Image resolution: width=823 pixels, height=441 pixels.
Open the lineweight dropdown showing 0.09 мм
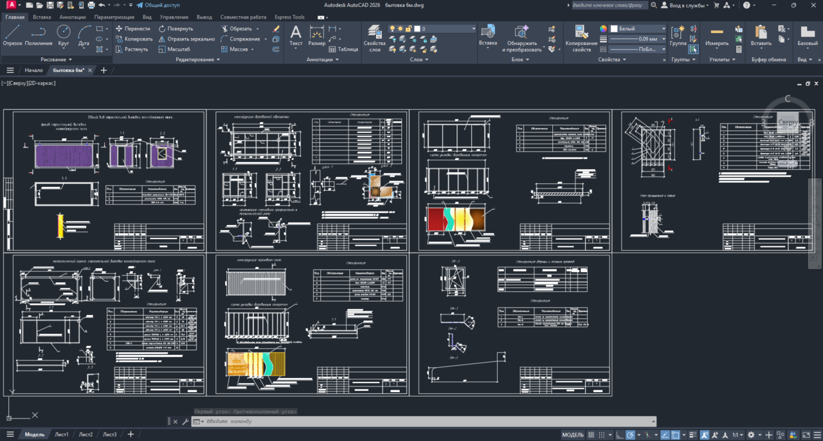click(637, 39)
